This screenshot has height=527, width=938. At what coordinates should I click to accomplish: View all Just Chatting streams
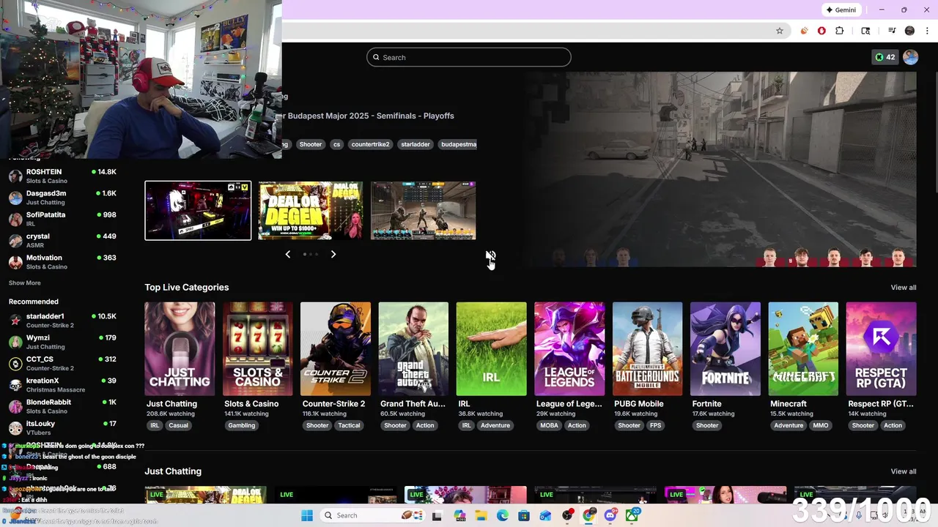[903, 471]
